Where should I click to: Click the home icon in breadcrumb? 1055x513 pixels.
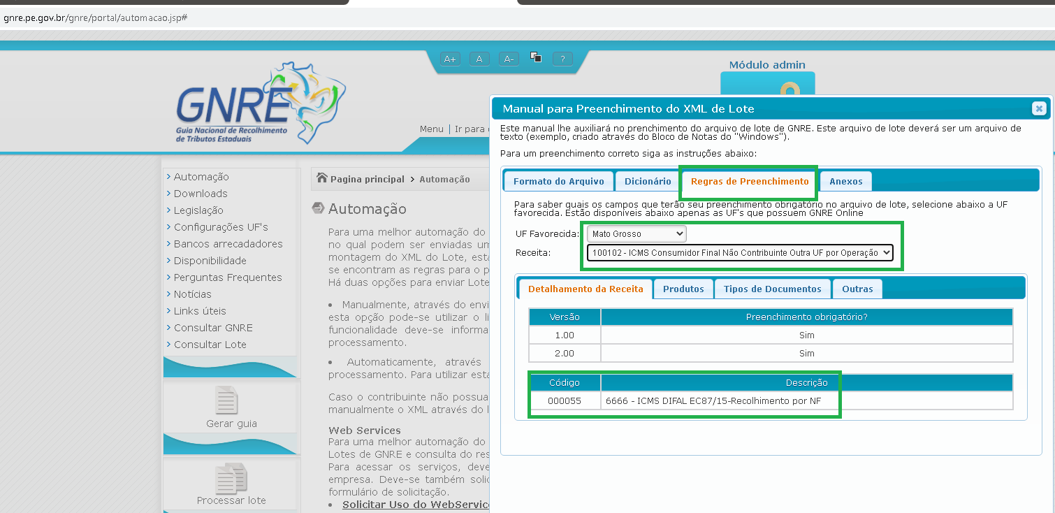tap(322, 178)
